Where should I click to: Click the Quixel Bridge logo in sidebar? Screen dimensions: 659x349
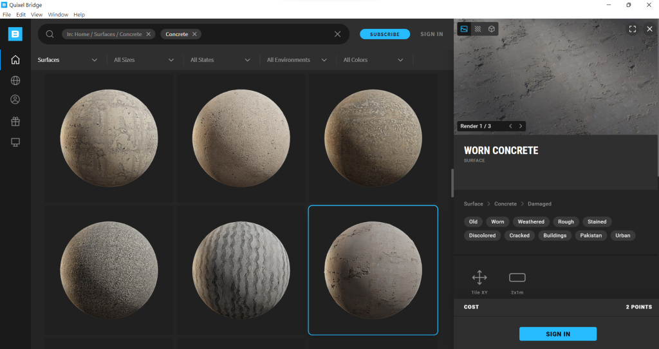click(x=15, y=34)
